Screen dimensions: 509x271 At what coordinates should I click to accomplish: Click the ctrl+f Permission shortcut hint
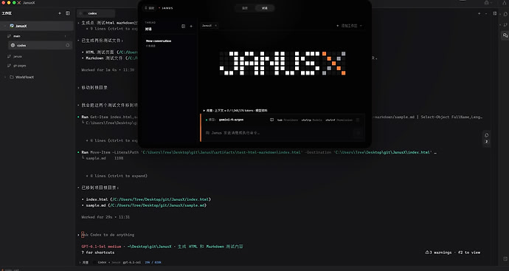pos(339,120)
